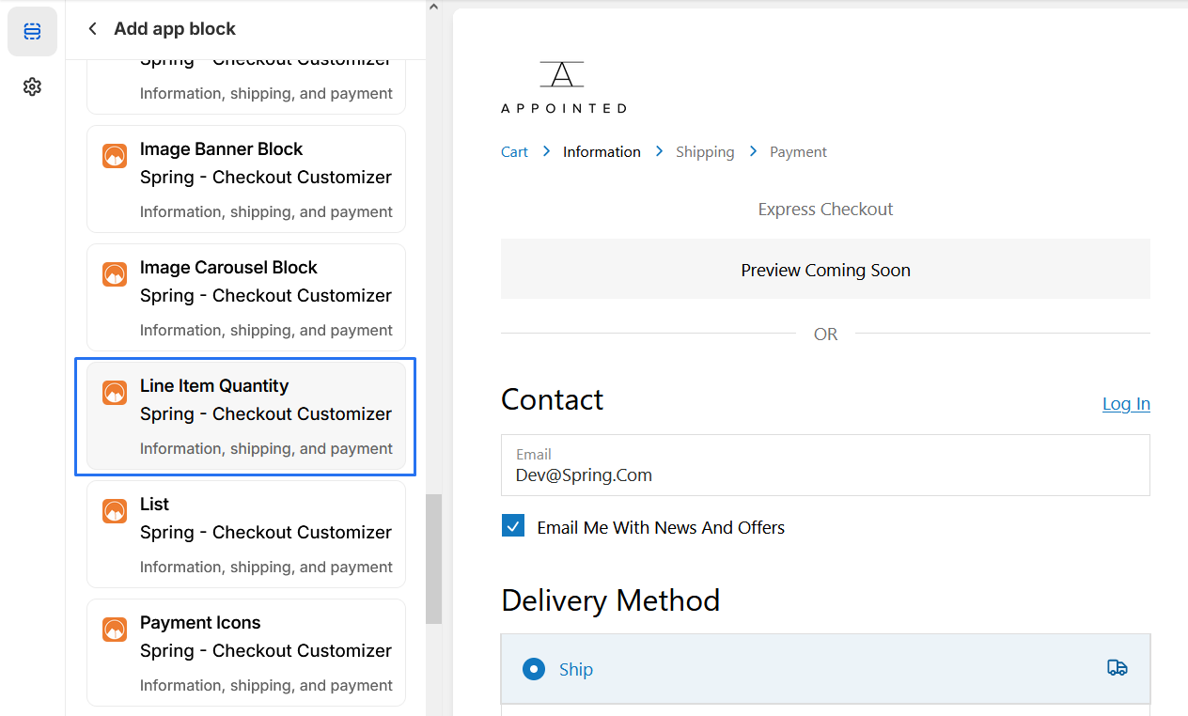Click the Line Item Quantity app icon

point(115,394)
